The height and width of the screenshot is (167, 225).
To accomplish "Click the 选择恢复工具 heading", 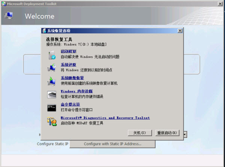I will tap(59, 39).
